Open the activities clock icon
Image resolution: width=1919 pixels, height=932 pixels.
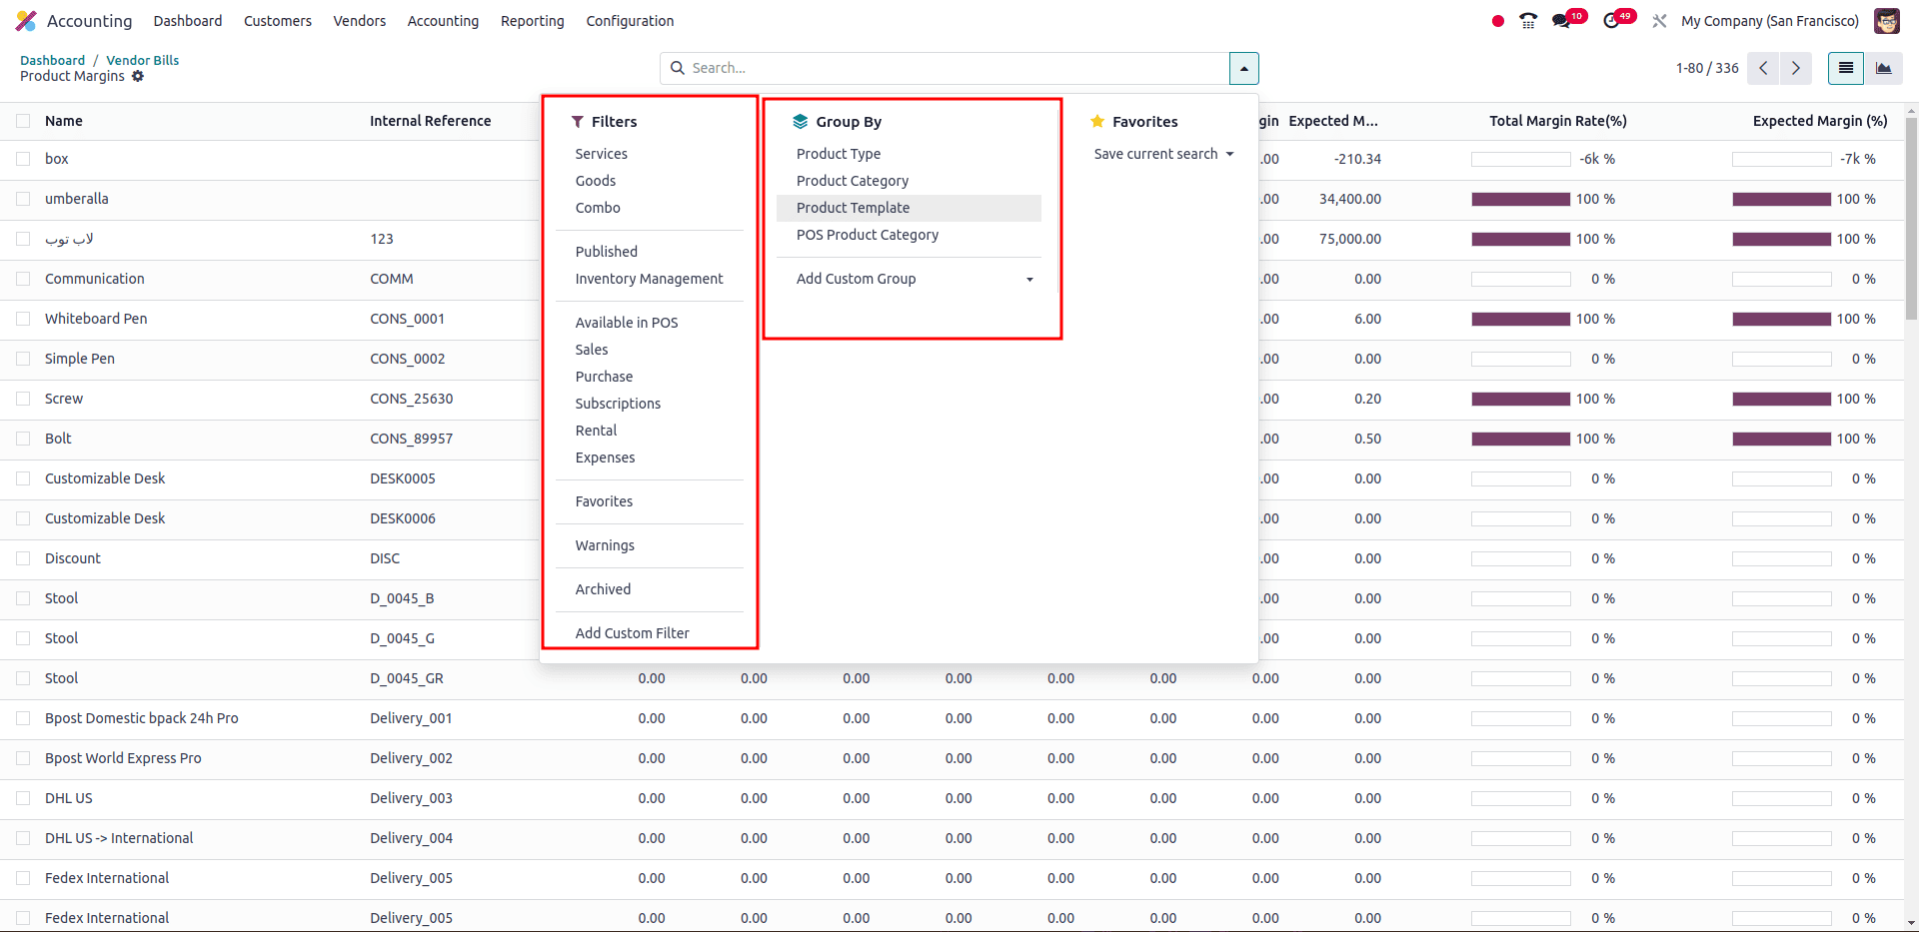(1611, 21)
